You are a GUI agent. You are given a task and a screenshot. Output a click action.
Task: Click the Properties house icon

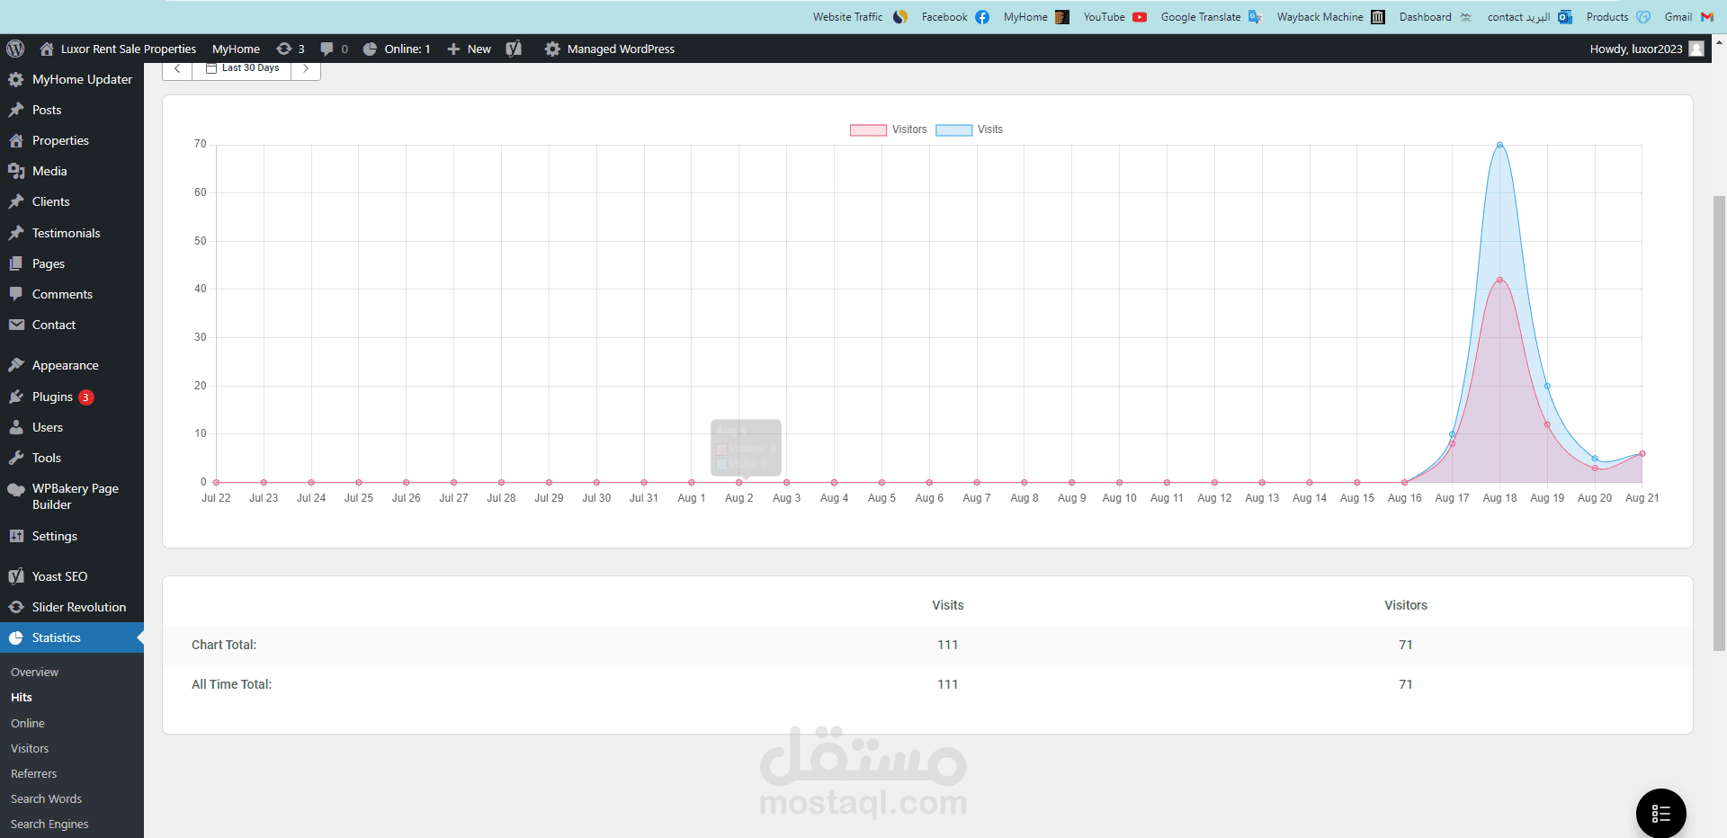[x=16, y=140]
